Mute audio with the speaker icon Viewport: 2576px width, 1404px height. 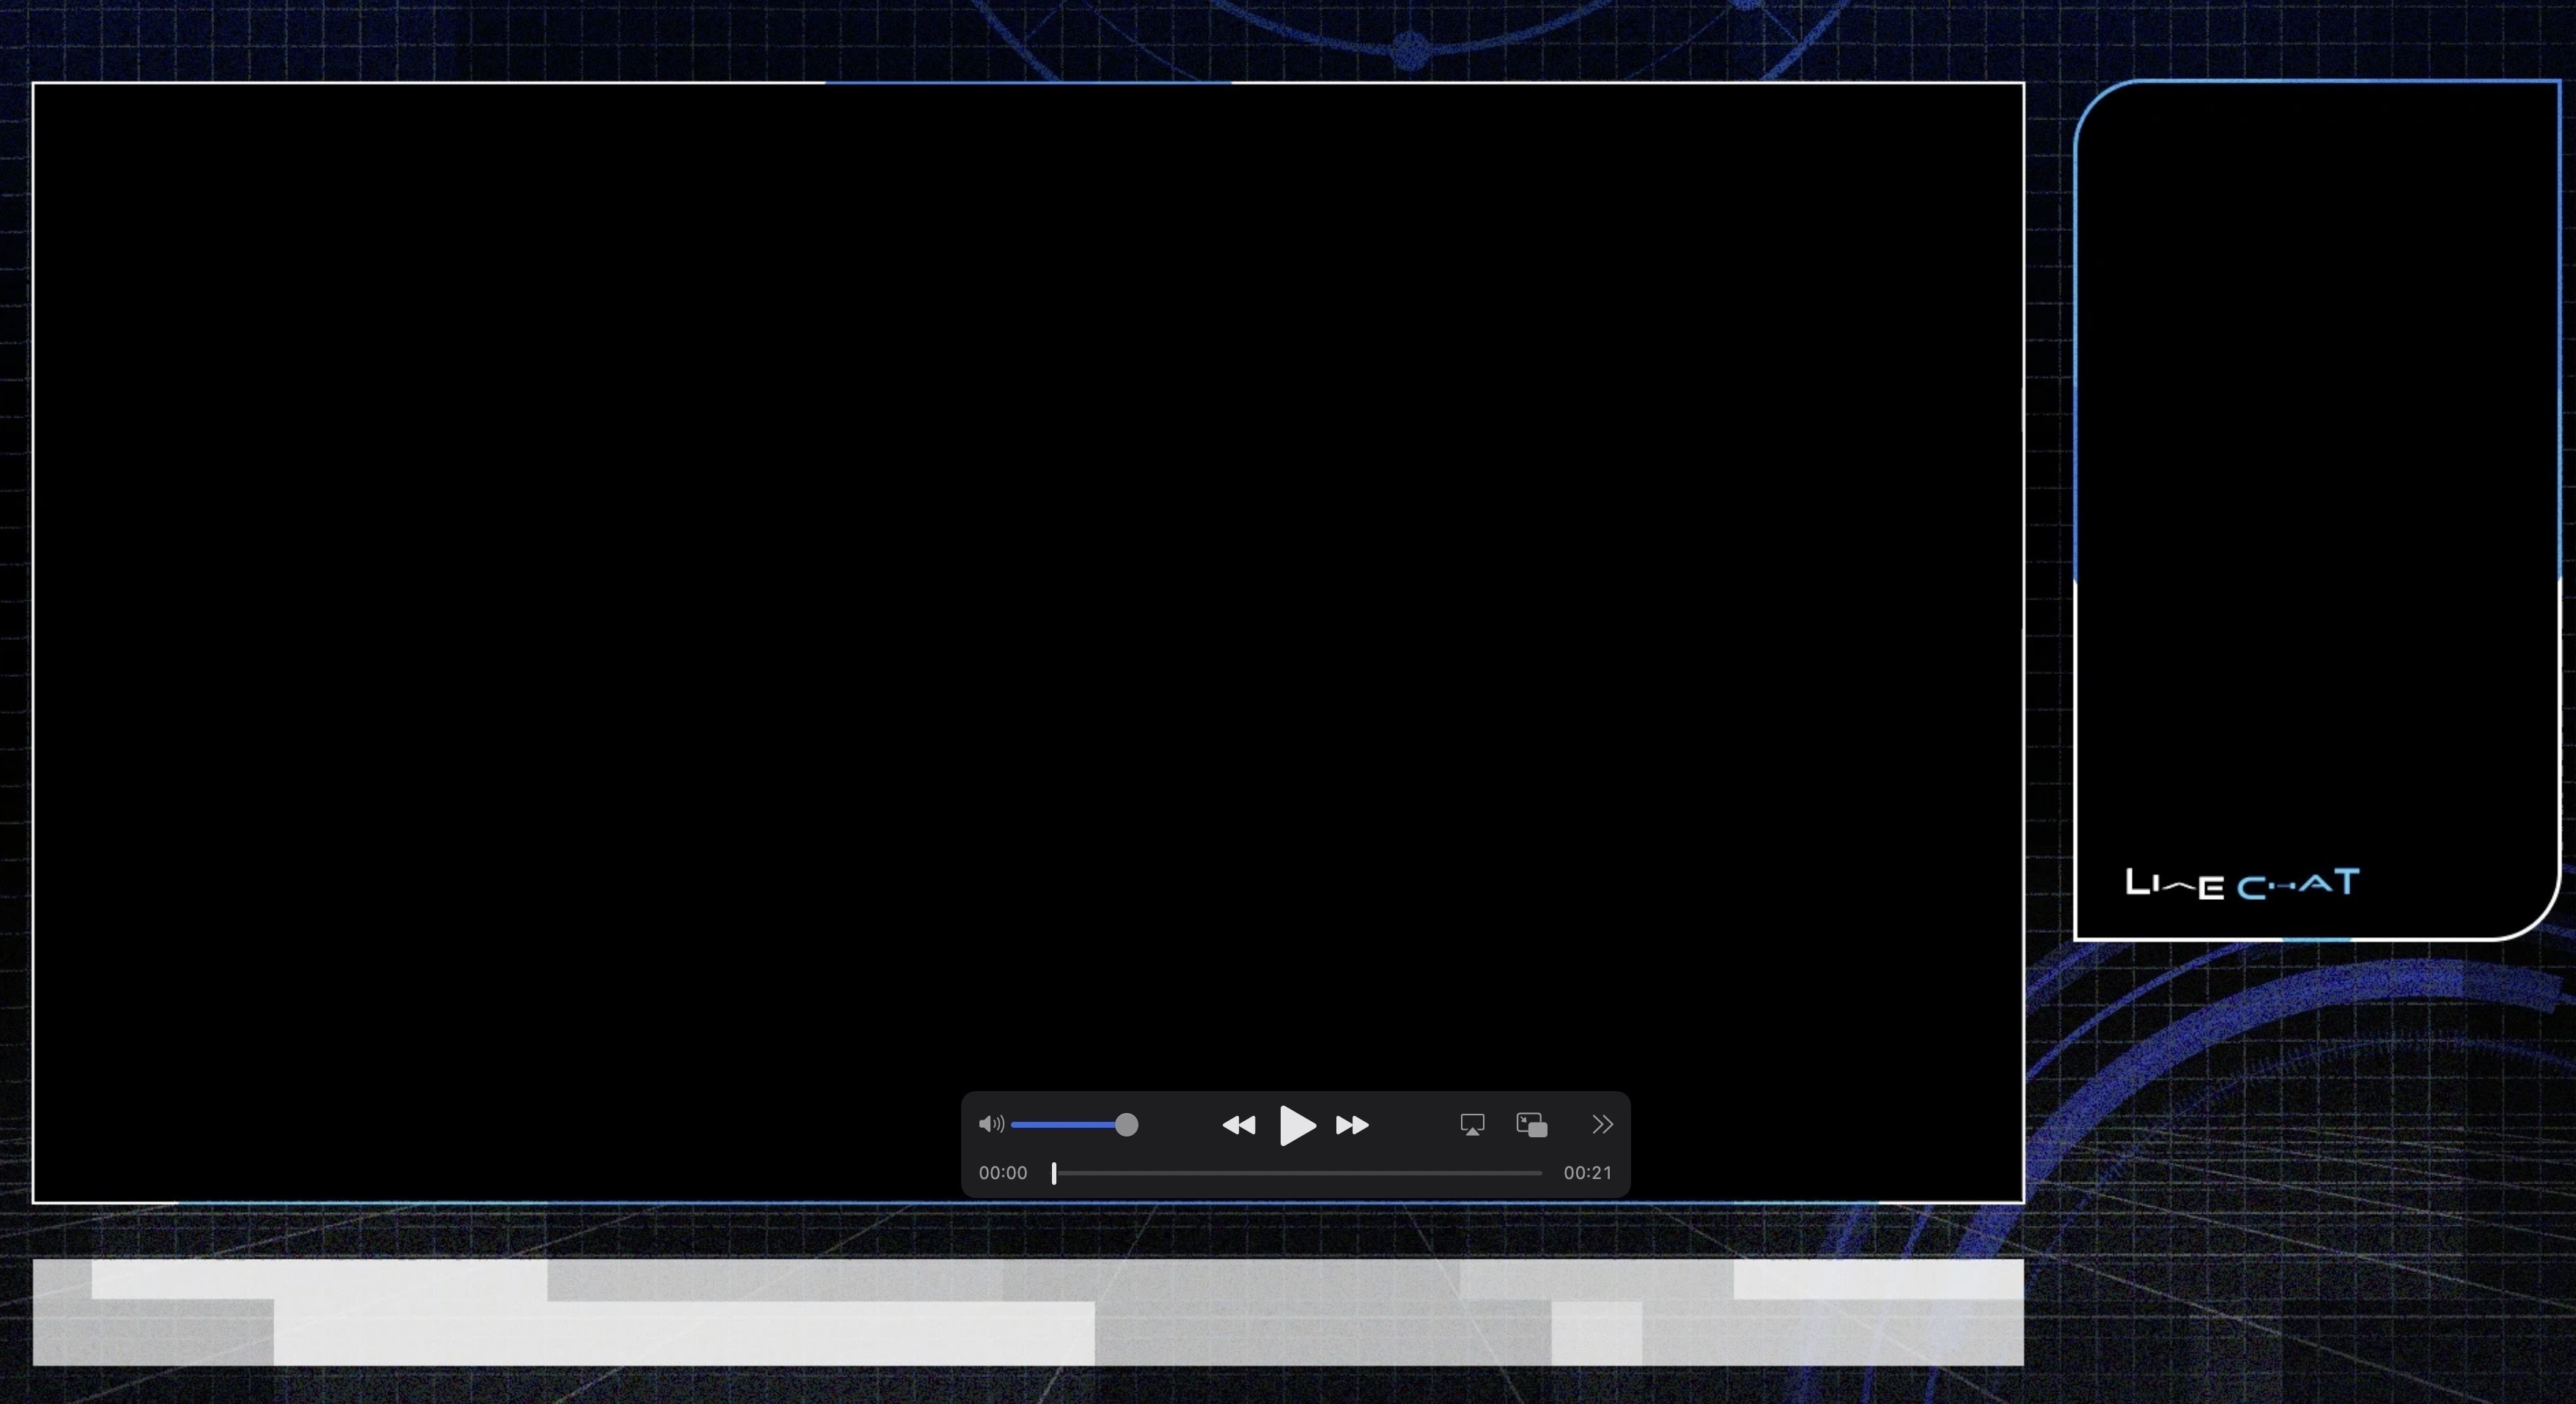(991, 1124)
